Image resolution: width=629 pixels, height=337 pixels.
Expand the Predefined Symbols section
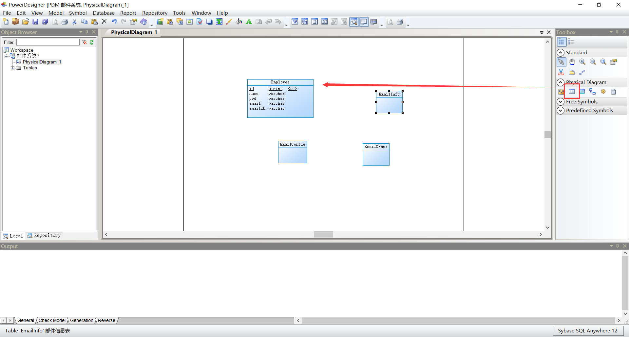561,111
